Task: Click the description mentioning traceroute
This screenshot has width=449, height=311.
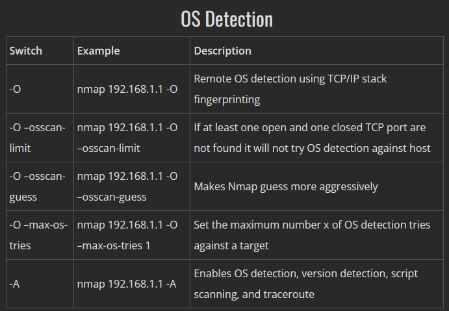Action: coord(306,284)
